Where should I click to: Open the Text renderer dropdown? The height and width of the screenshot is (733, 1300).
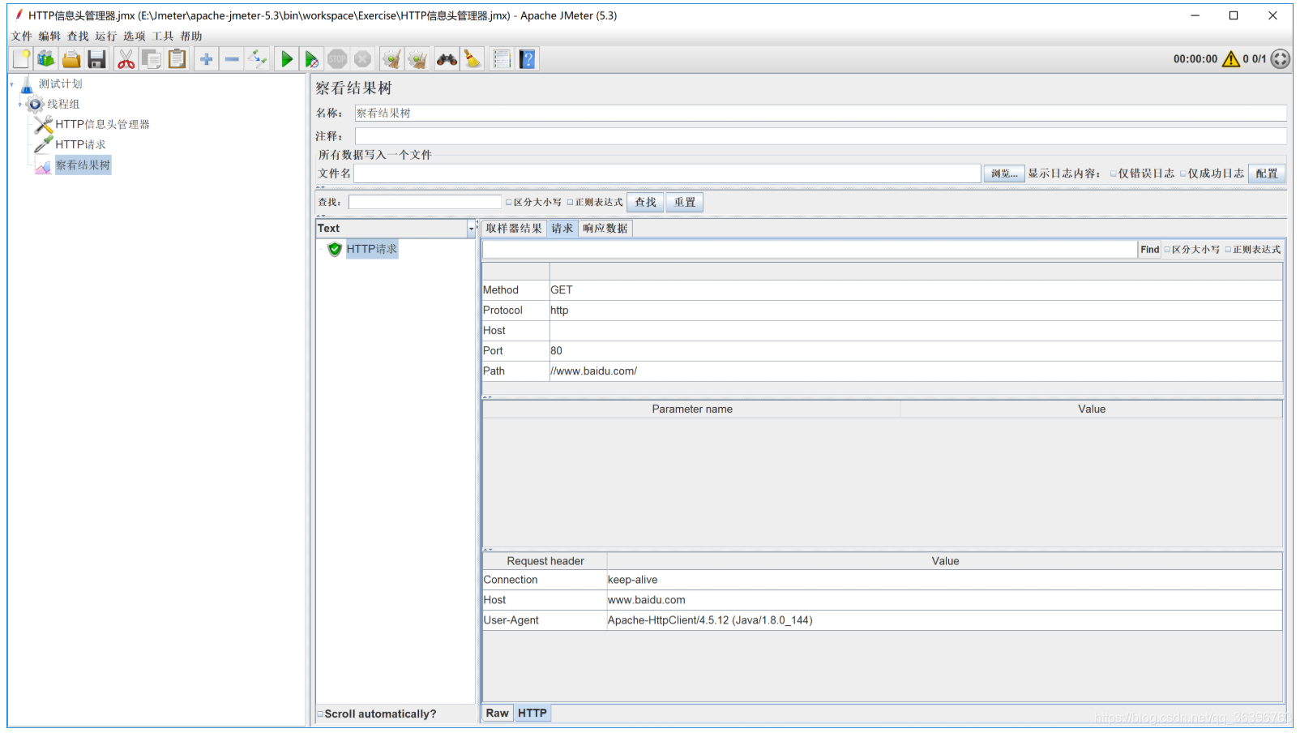point(471,229)
